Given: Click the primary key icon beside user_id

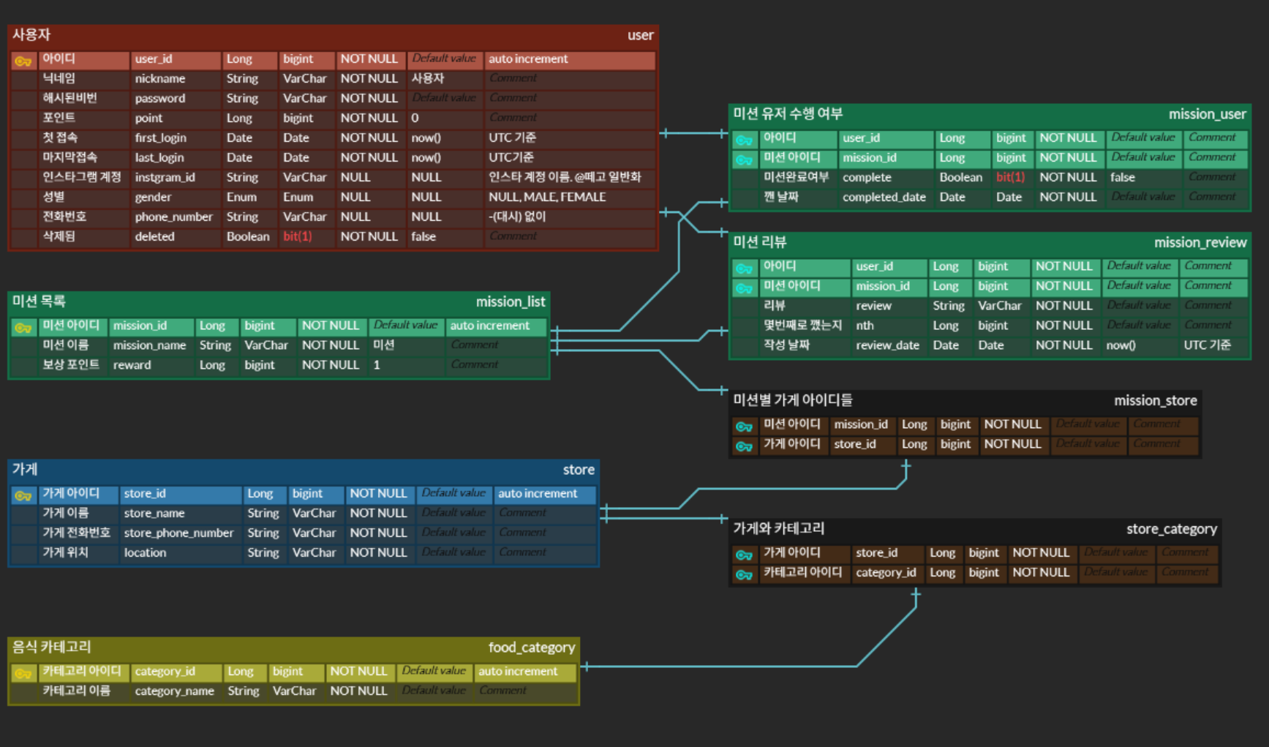Looking at the screenshot, I should point(23,61).
